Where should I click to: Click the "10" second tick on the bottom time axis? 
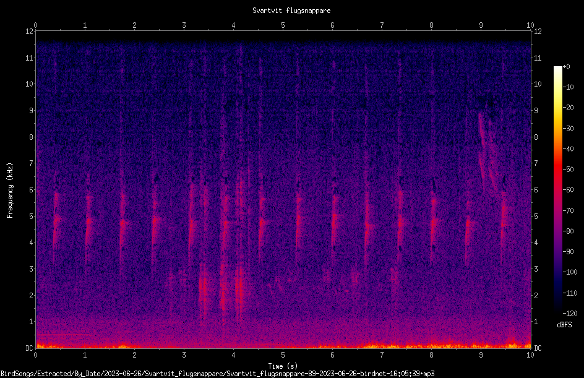click(530, 355)
